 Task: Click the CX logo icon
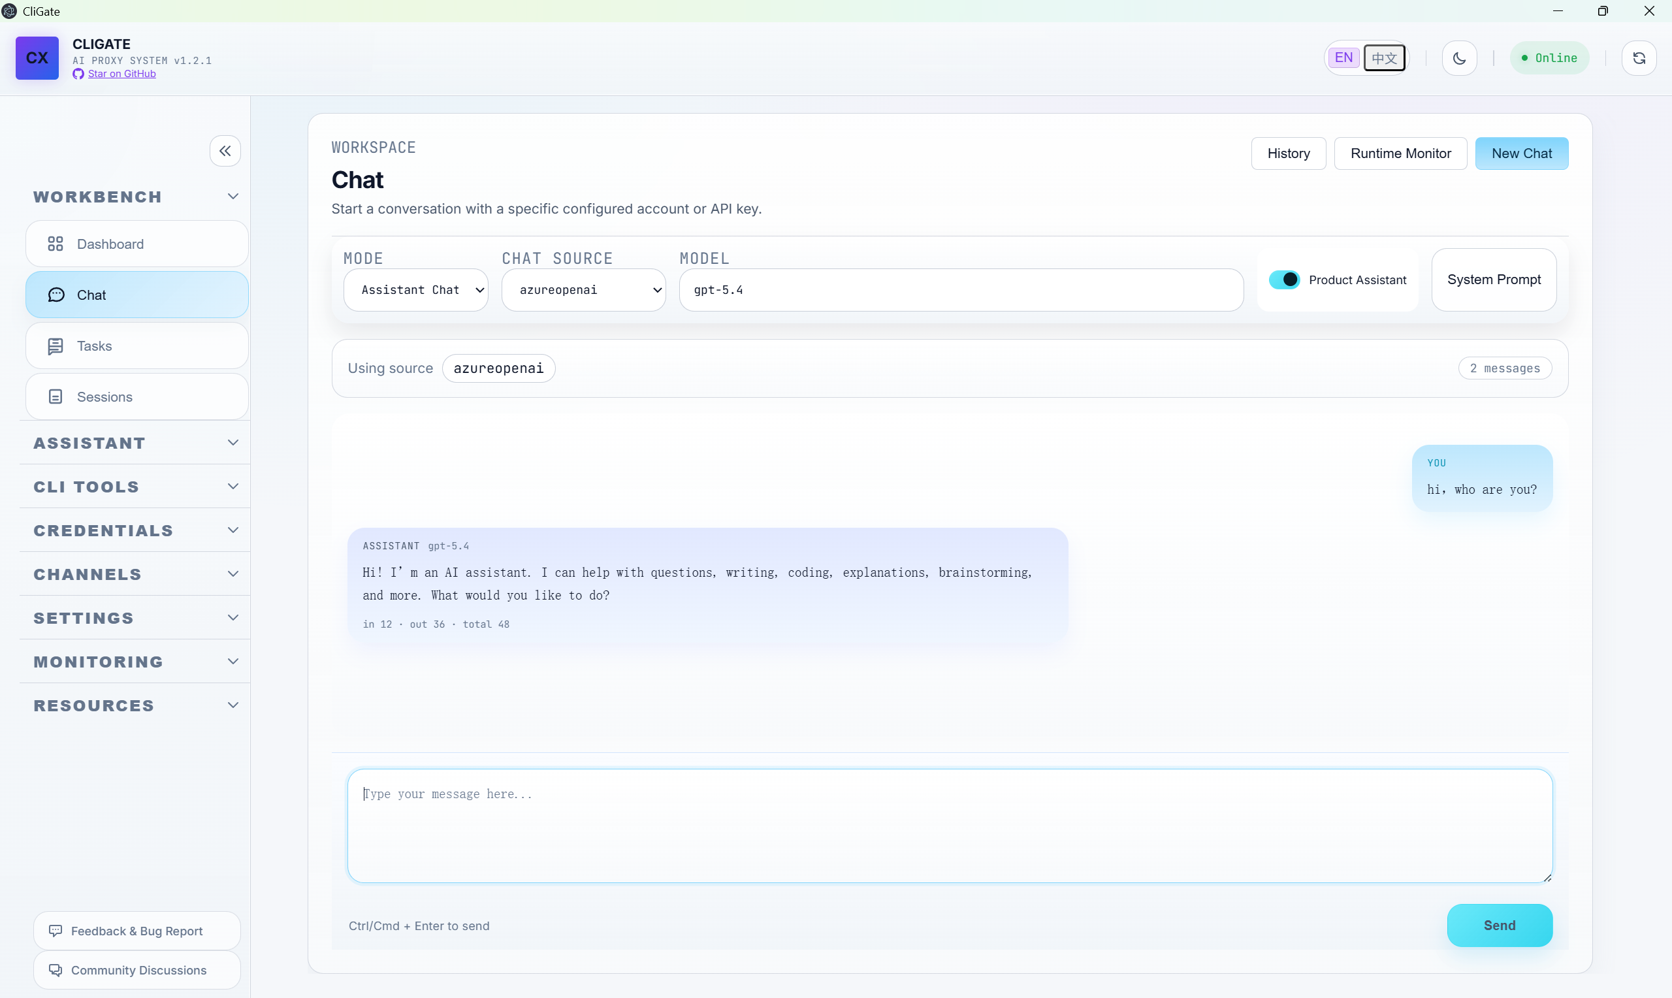[37, 58]
